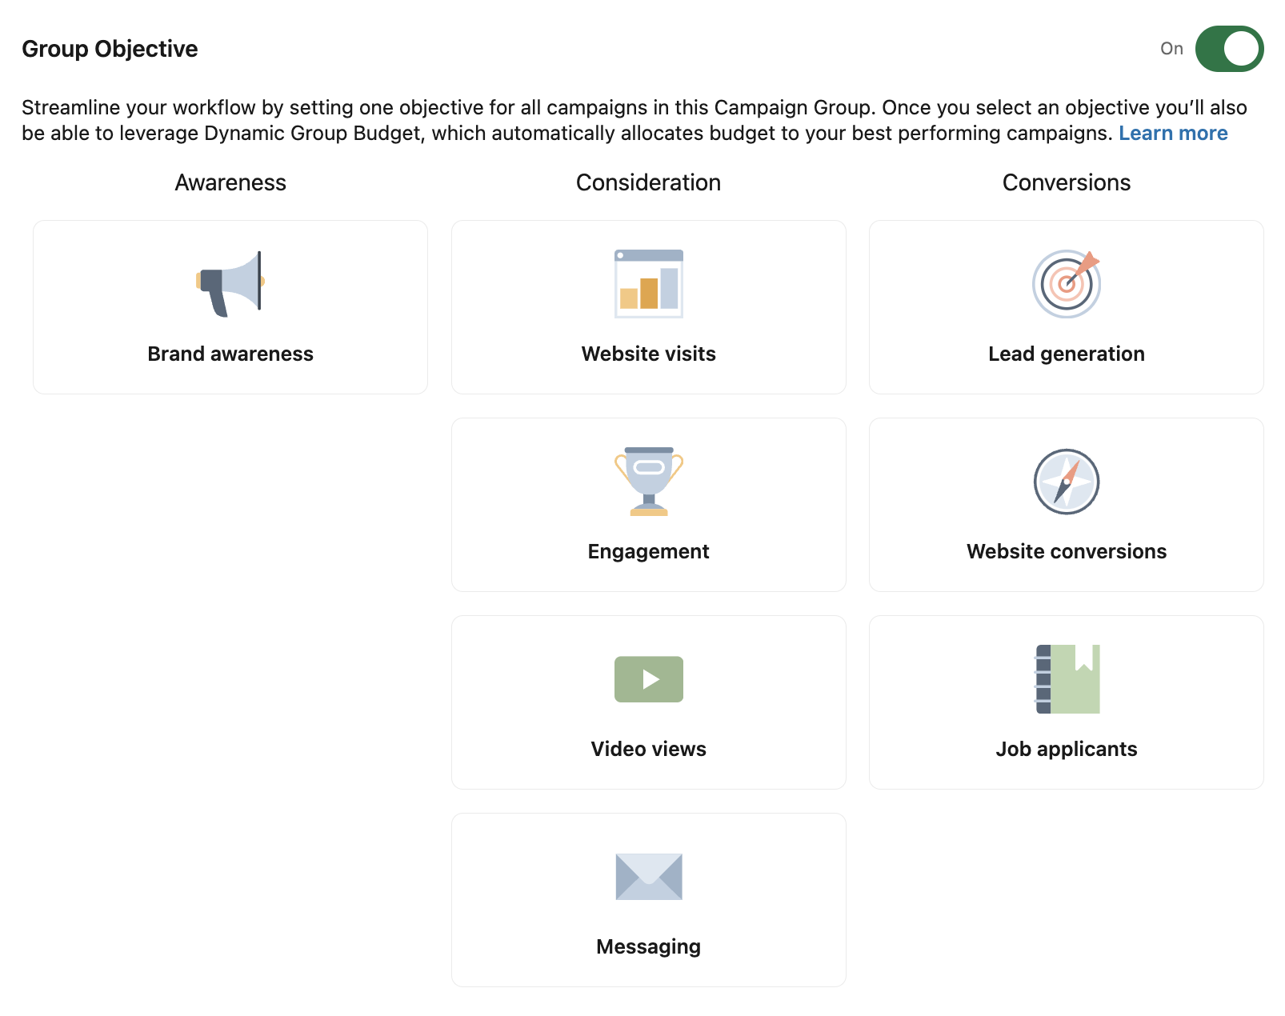Select the Engagement objective label
The image size is (1285, 1016).
648,551
